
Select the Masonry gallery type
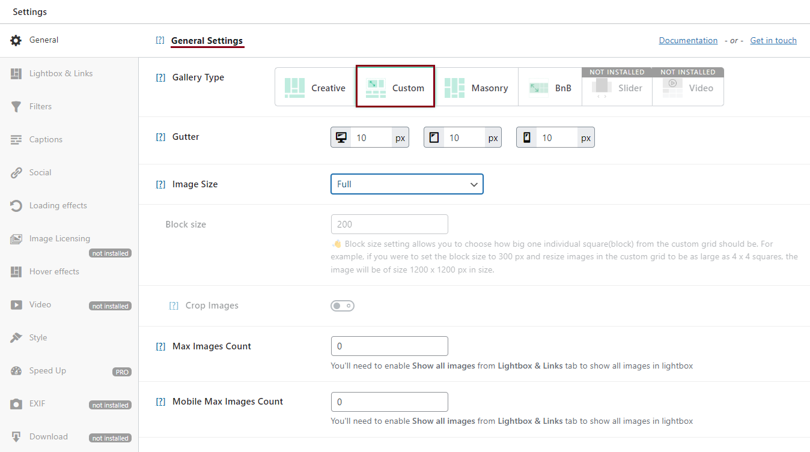pyautogui.click(x=477, y=88)
